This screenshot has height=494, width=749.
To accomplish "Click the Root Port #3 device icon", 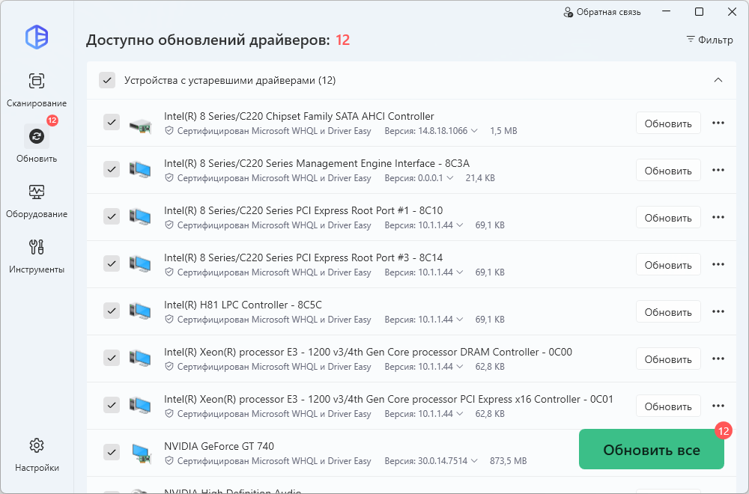I will point(141,264).
